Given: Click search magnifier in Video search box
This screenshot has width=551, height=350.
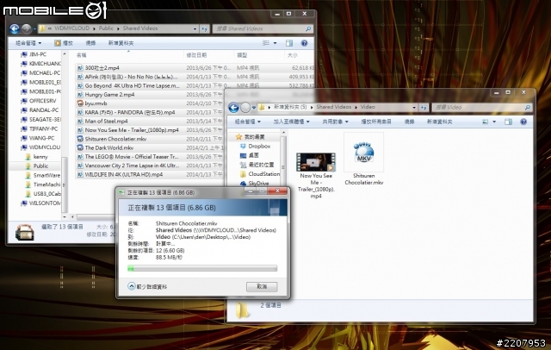Looking at the screenshot, I should [x=527, y=107].
